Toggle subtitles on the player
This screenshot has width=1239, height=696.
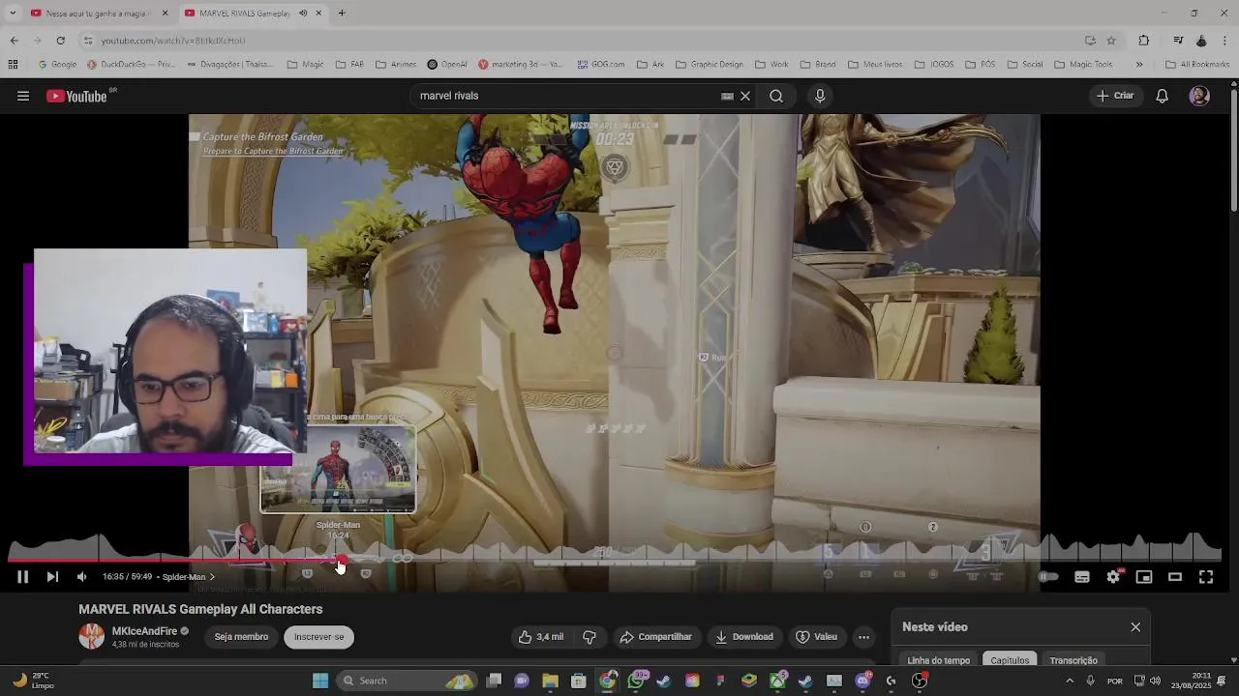click(x=1082, y=577)
